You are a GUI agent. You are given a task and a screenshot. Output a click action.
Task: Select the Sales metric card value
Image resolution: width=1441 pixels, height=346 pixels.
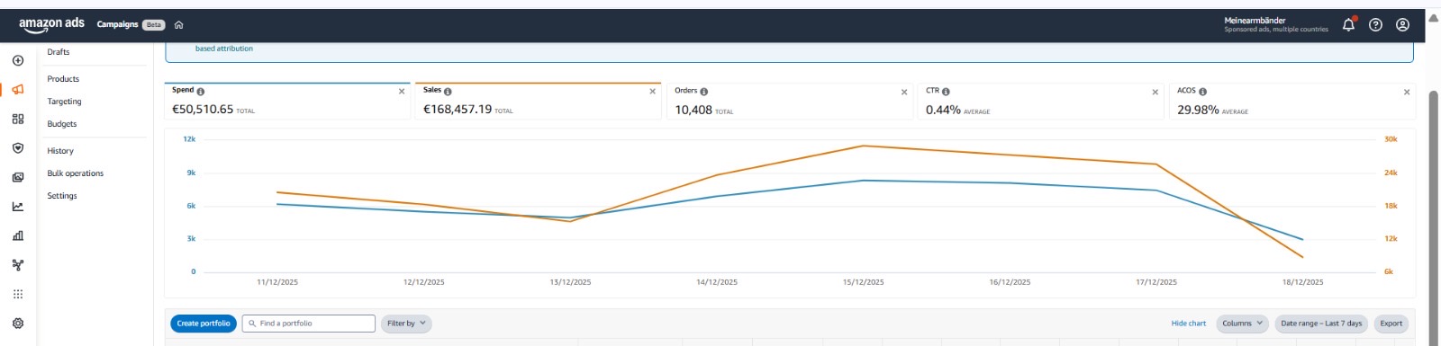458,110
